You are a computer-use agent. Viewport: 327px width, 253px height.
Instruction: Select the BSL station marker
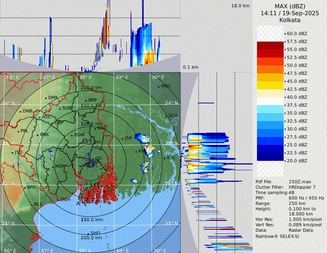pos(164,158)
